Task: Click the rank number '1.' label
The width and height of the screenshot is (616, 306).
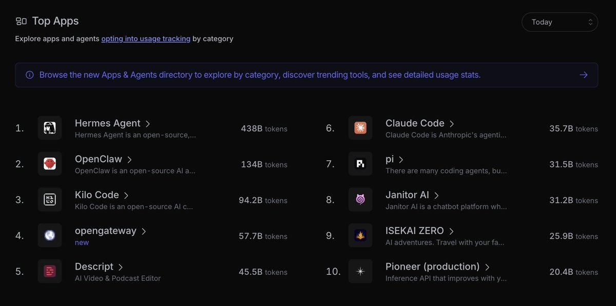Action: coord(20,128)
